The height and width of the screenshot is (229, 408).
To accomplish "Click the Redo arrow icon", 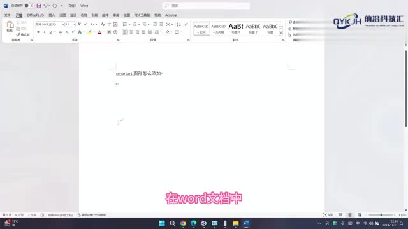I will click(55, 6).
